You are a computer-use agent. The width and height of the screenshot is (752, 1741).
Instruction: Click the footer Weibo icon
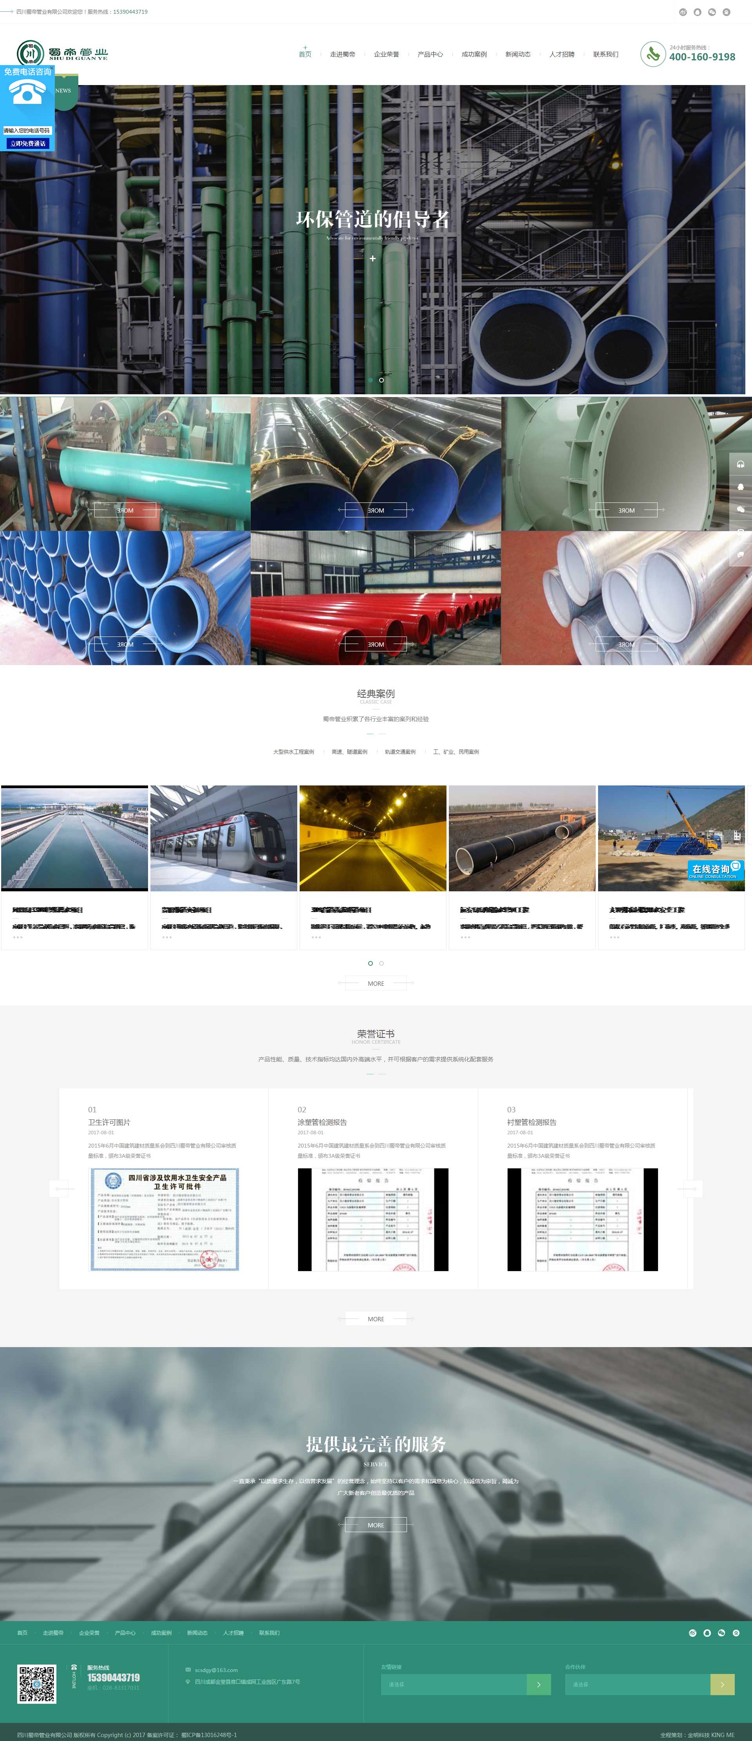tap(692, 1633)
